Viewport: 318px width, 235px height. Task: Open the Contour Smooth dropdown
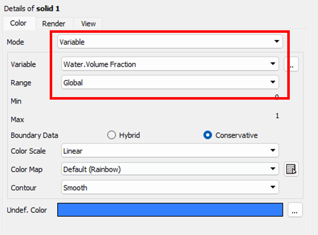click(170, 187)
